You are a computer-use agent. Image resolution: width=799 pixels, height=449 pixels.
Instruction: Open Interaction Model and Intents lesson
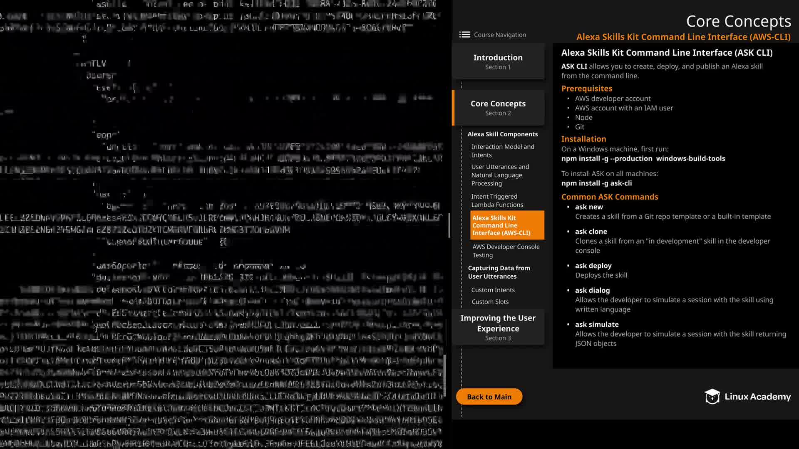click(502, 151)
